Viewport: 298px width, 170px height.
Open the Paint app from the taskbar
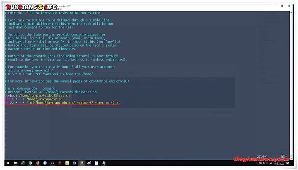point(89,163)
